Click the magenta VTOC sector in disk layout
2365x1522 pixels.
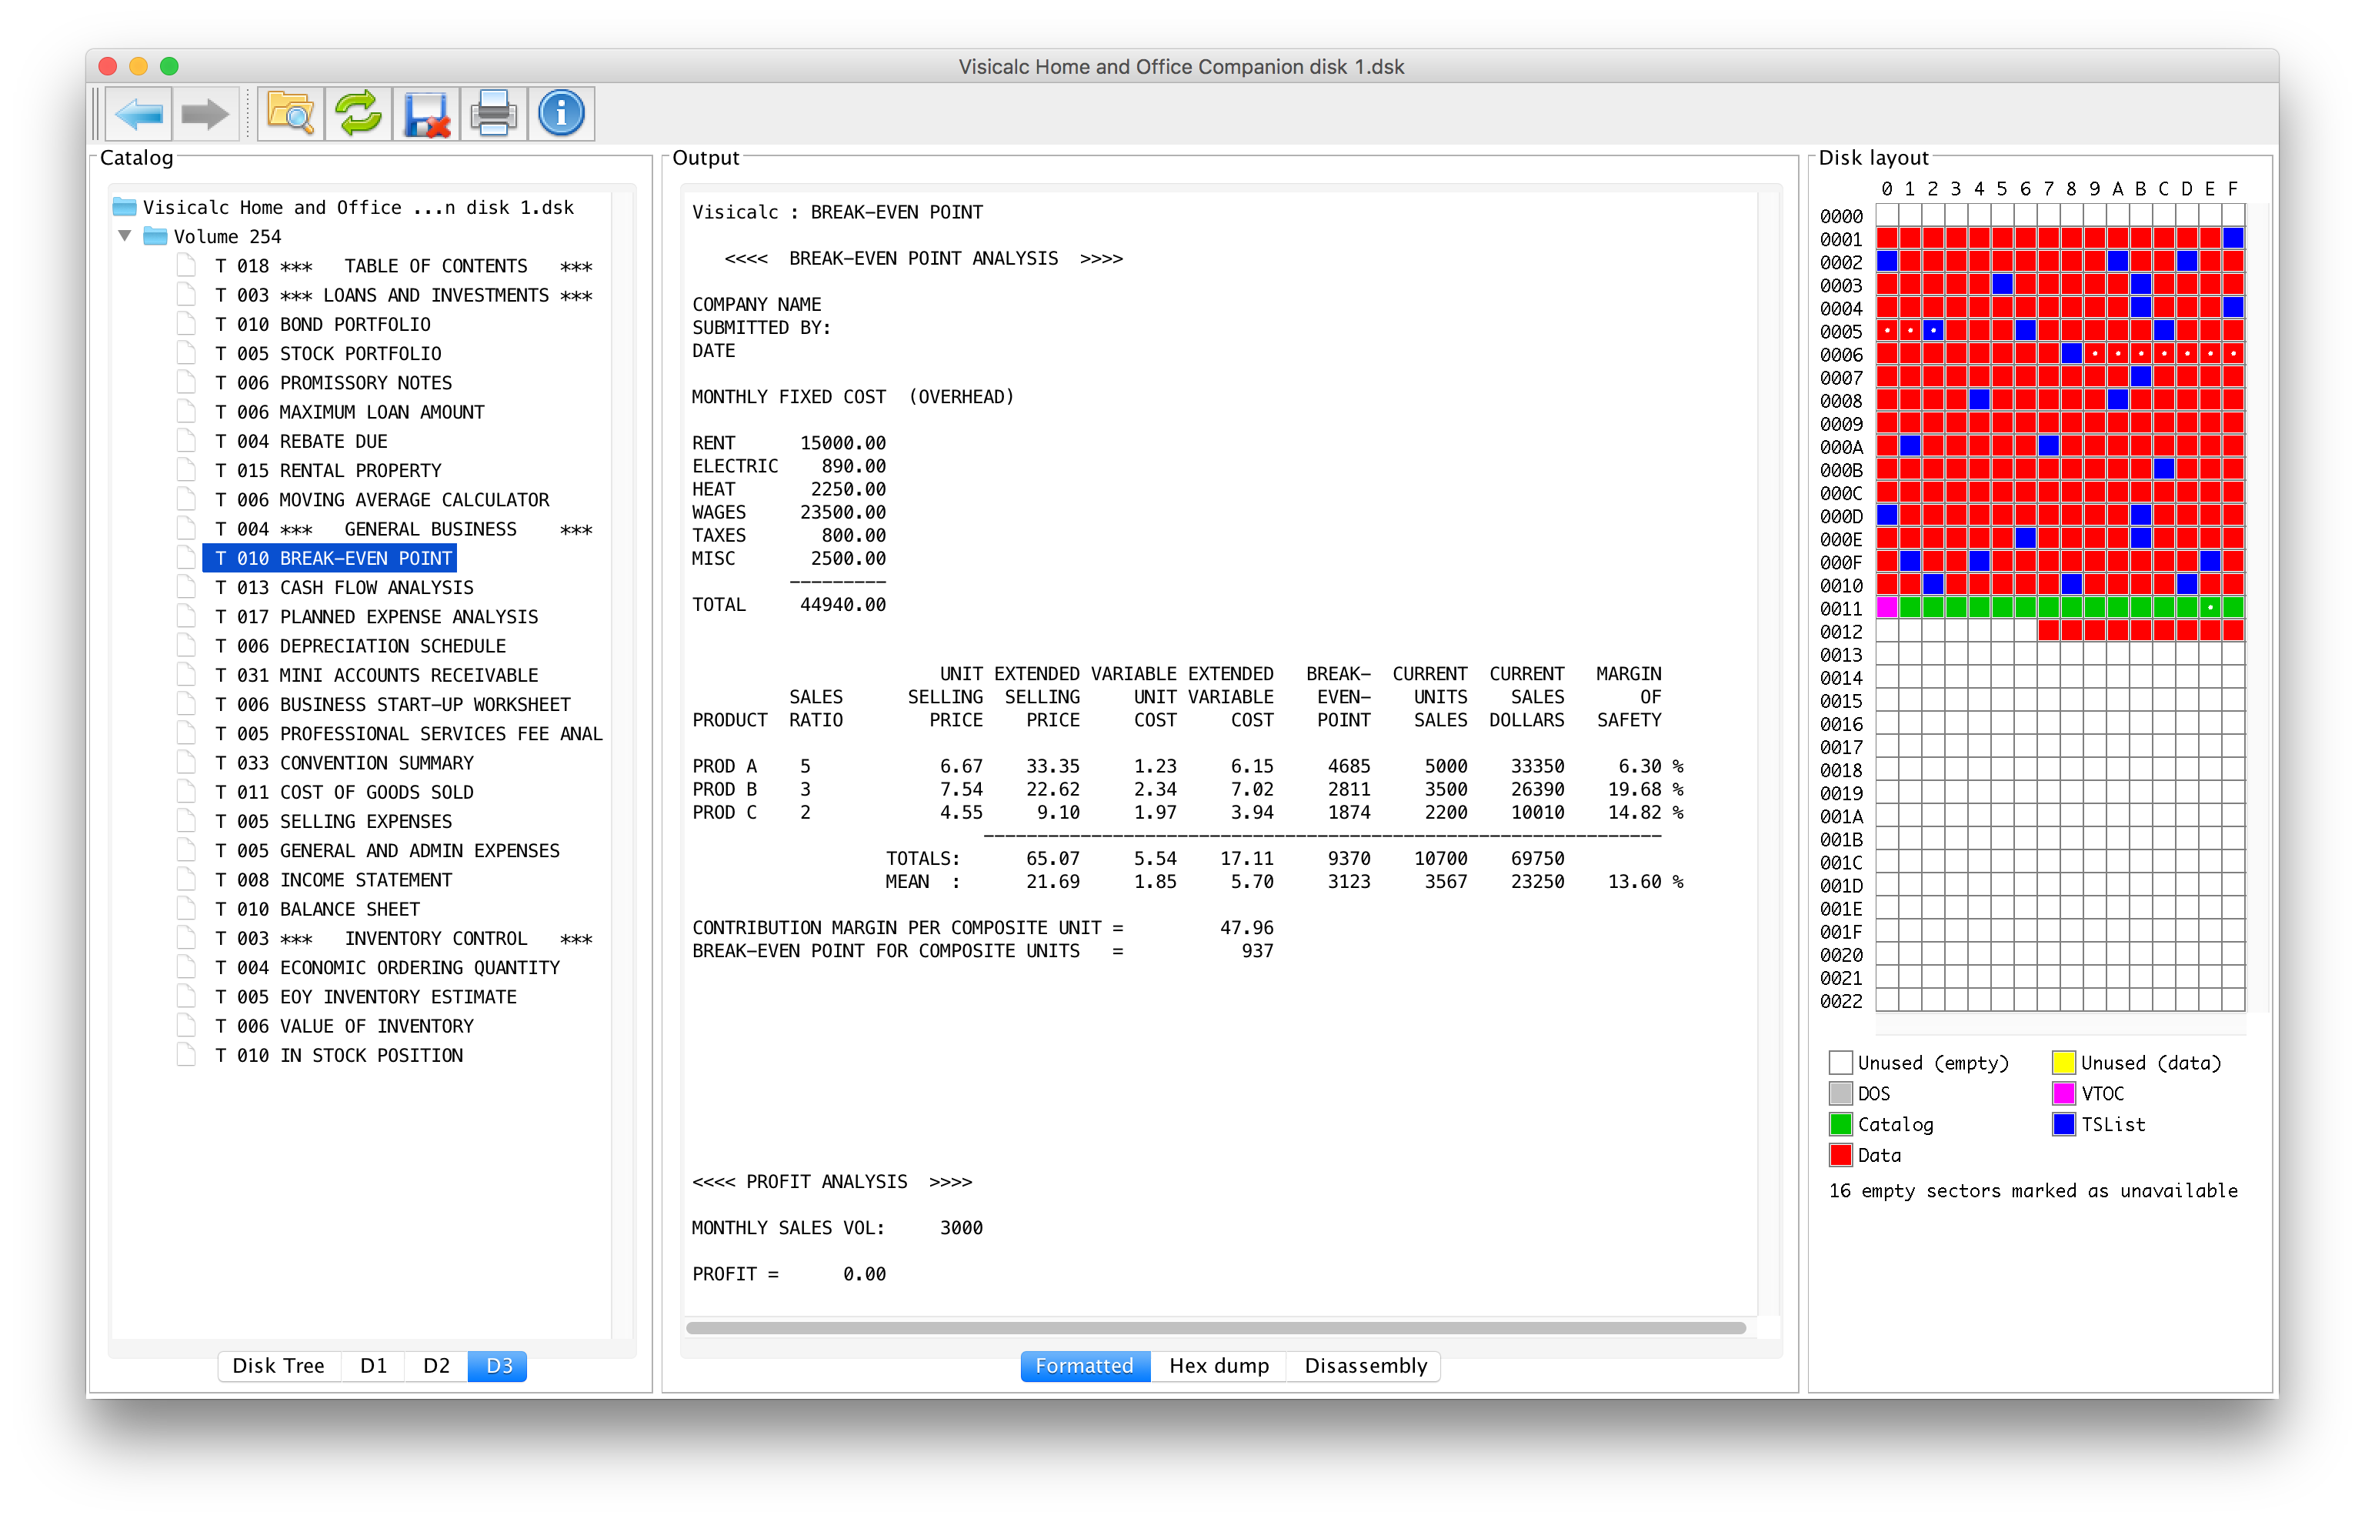[x=1886, y=607]
